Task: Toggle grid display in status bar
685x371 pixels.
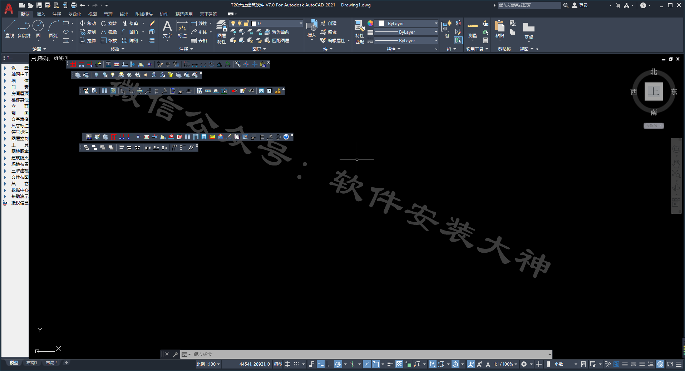Action: 287,364
